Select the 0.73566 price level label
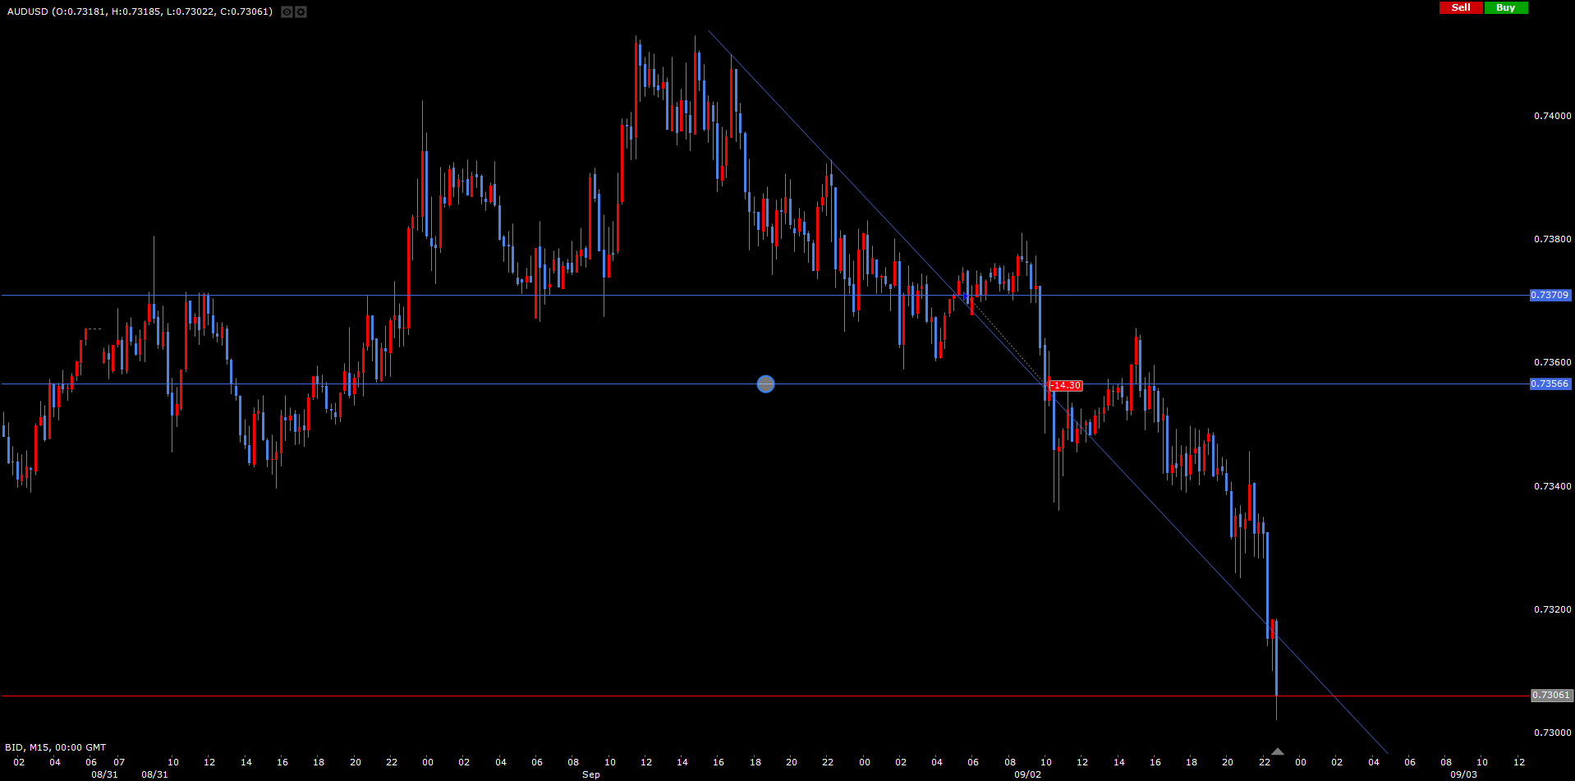The height and width of the screenshot is (781, 1575). 1550,384
